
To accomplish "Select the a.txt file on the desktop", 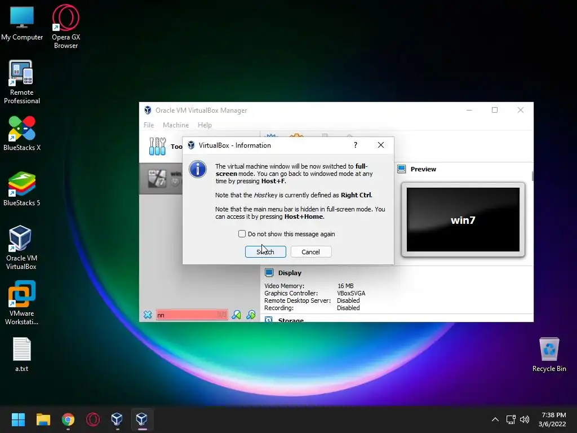I will click(x=22, y=354).
